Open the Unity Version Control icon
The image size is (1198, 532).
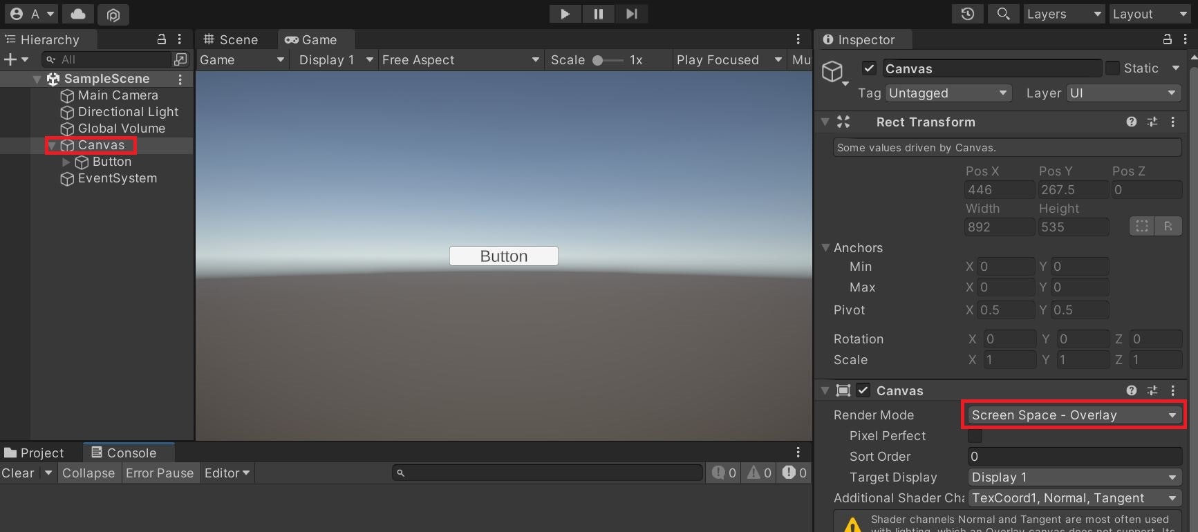pos(113,14)
